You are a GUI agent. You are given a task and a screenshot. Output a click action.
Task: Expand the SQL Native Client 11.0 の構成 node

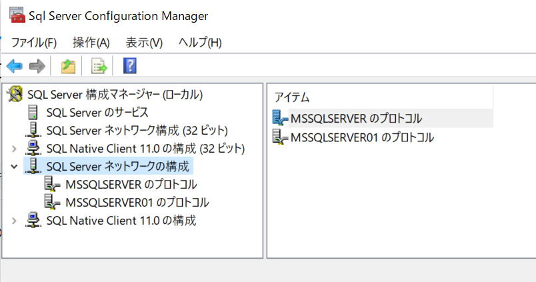pyautogui.click(x=14, y=221)
